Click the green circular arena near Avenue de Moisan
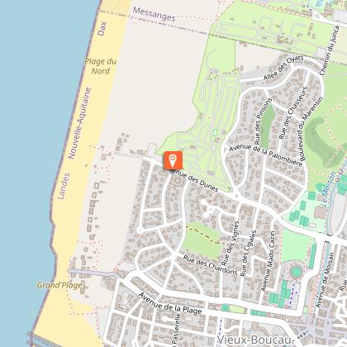The image size is (347, 347). tap(296, 272)
